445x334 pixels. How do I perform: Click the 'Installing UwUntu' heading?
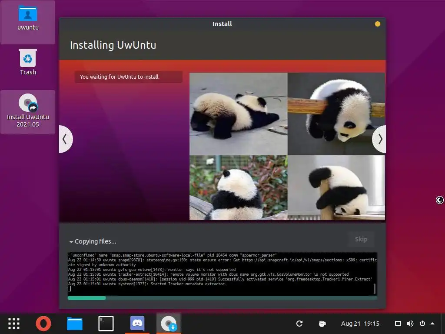113,45
